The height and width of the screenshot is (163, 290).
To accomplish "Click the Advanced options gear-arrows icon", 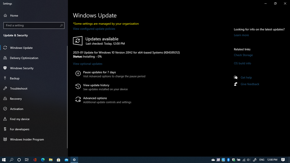I will pos(78,99).
